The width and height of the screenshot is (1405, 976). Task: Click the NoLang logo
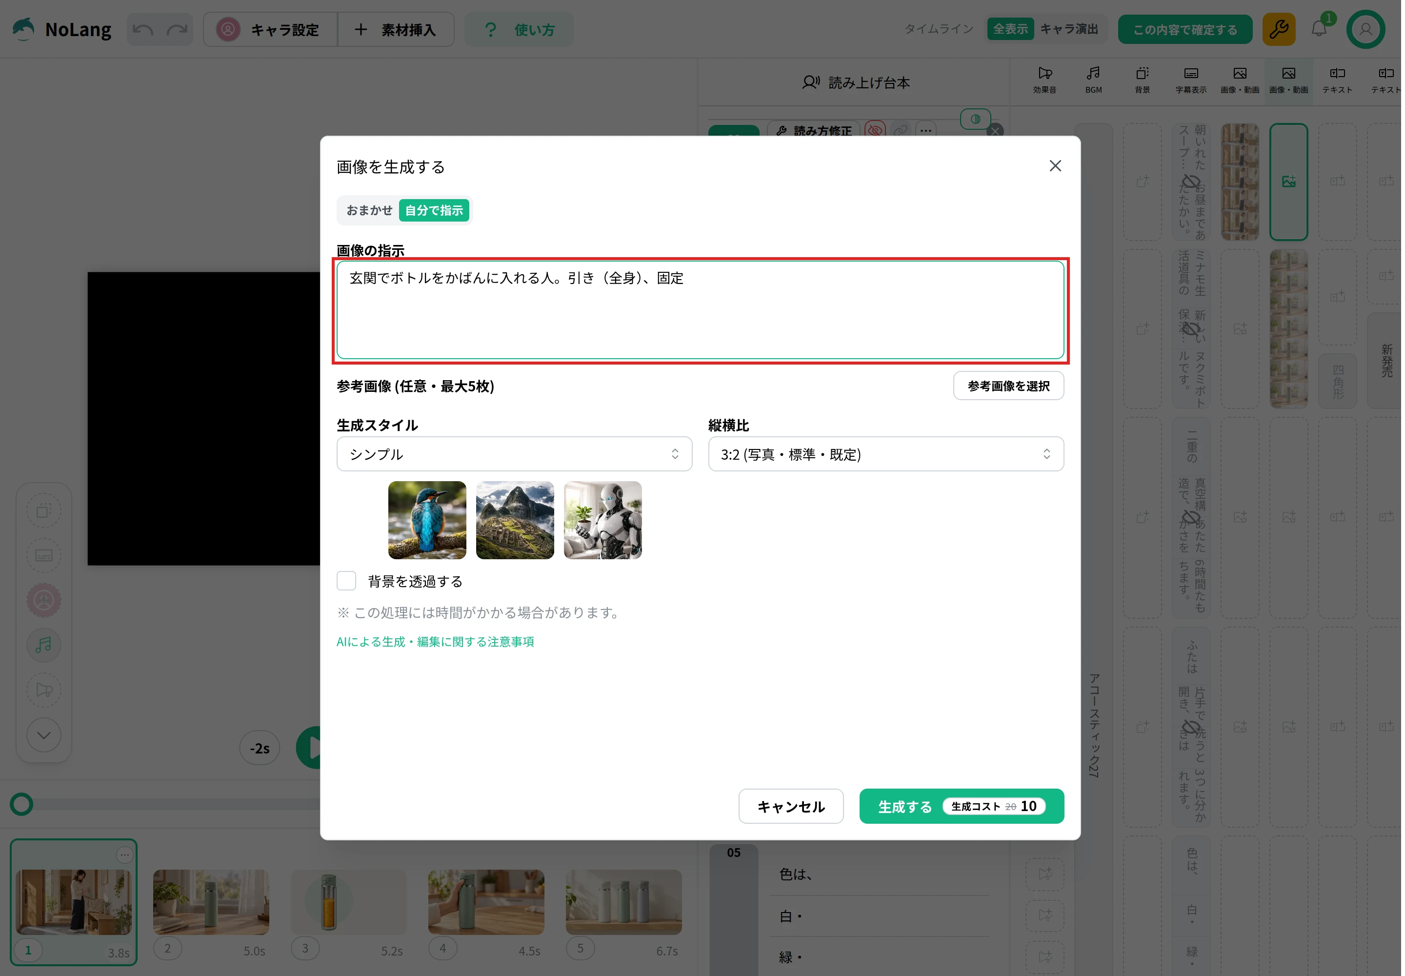click(62, 29)
